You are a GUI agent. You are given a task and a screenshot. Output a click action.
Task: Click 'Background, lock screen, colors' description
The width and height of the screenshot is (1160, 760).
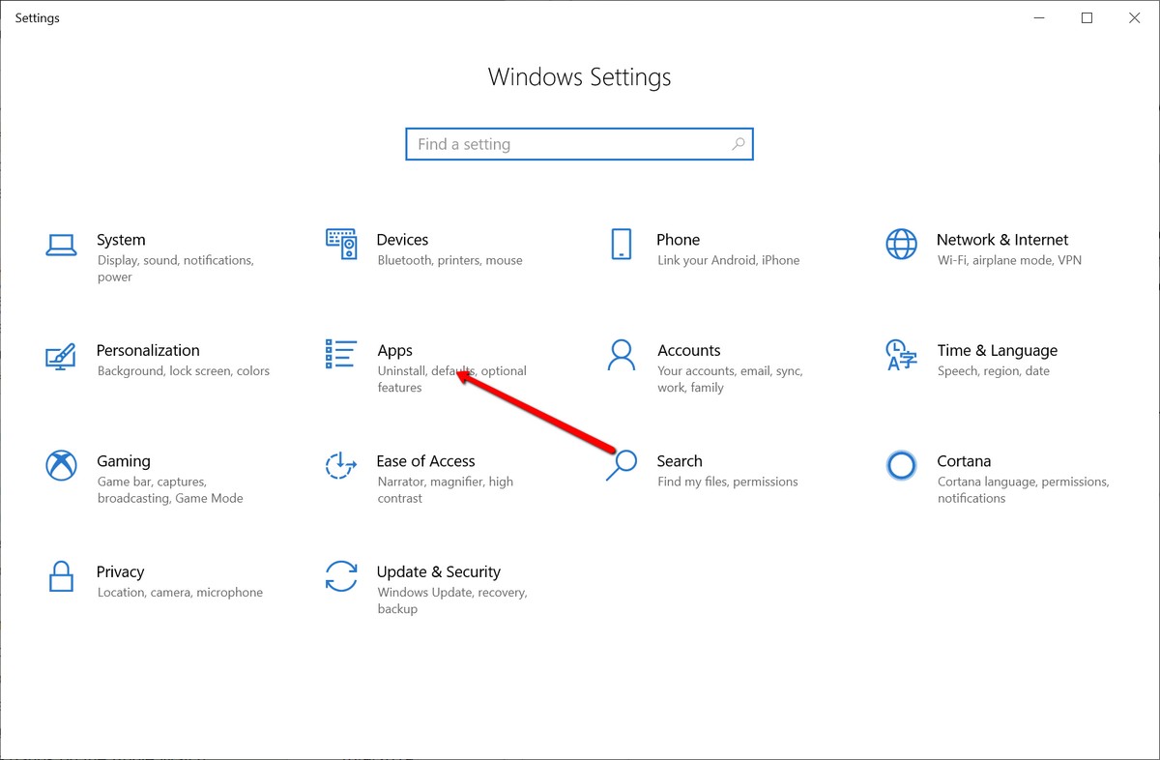click(x=184, y=371)
